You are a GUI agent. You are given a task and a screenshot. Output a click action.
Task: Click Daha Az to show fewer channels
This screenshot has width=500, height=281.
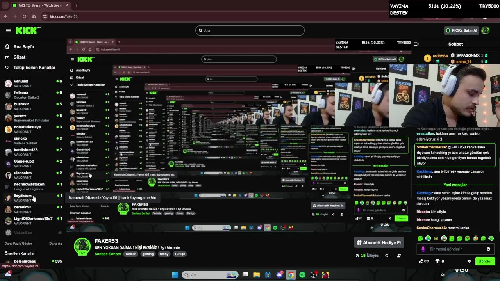55,244
